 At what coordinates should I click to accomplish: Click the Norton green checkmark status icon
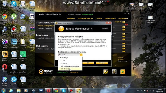pos(123,72)
